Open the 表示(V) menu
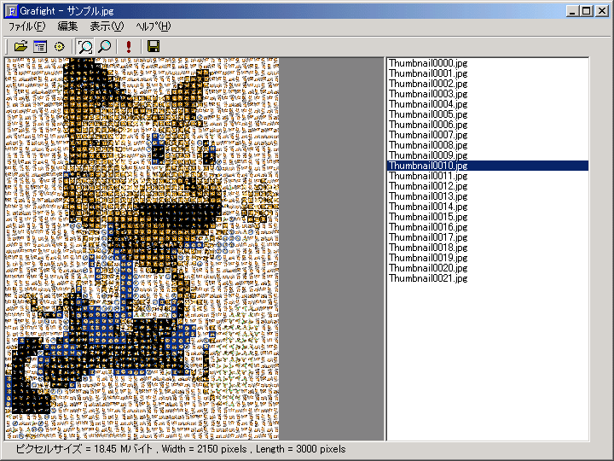 coord(107,26)
